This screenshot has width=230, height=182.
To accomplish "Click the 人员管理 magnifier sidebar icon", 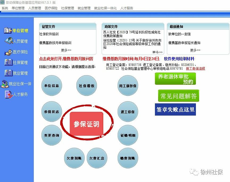I will tap(9, 41).
